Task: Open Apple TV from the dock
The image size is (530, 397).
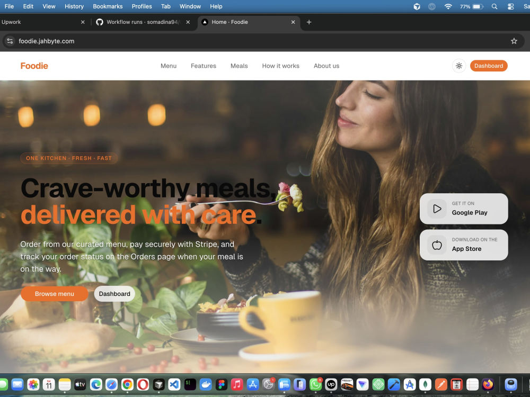Action: point(80,384)
